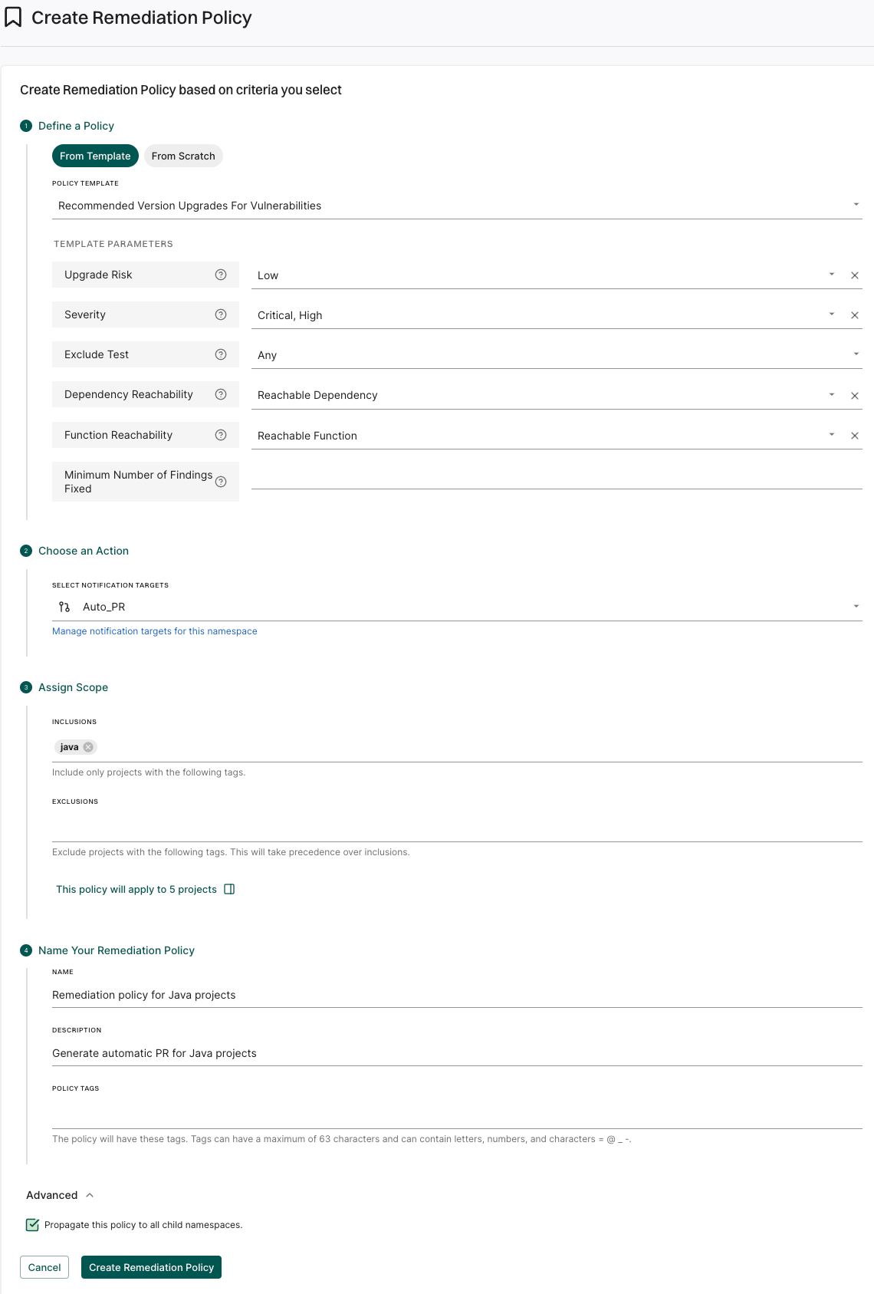Show help for Function Reachability

[221, 435]
